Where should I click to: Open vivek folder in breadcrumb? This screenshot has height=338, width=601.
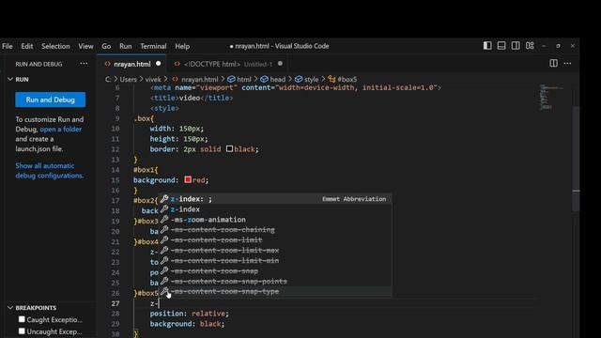[153, 79]
